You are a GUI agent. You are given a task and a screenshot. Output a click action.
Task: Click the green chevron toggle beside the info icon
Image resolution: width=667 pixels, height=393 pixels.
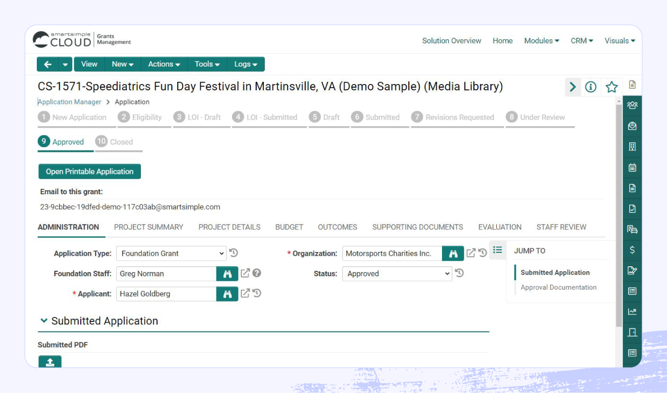[572, 86]
